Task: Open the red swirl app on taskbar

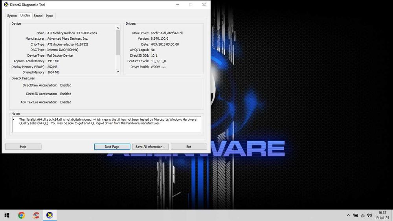Action: 36,215
